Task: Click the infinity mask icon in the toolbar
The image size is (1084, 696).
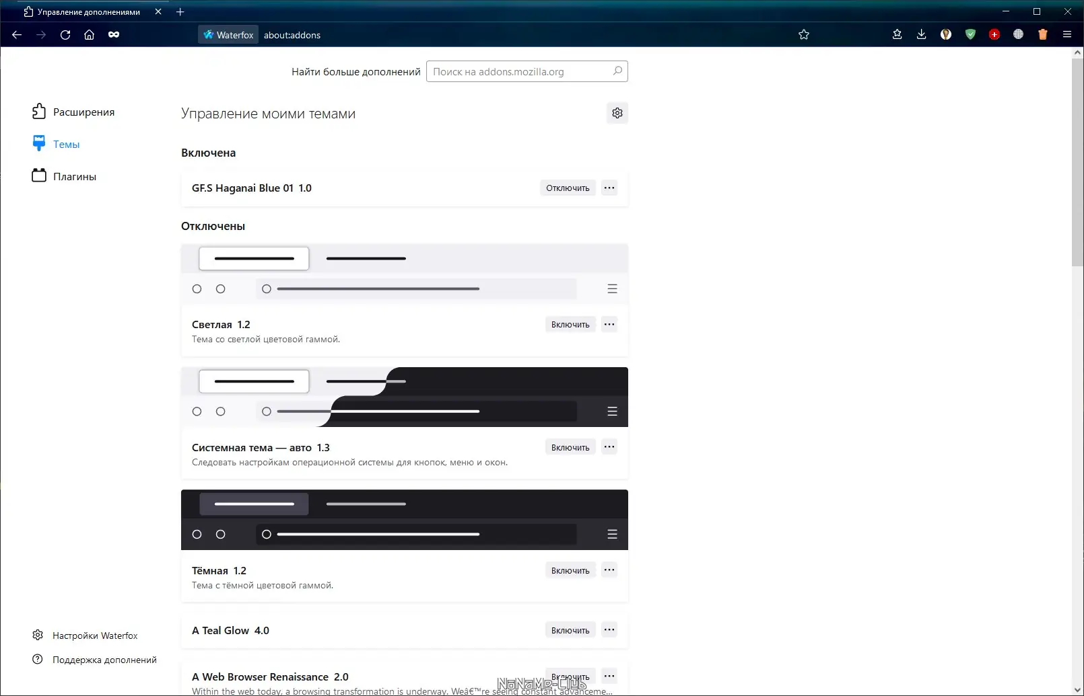Action: [114, 35]
